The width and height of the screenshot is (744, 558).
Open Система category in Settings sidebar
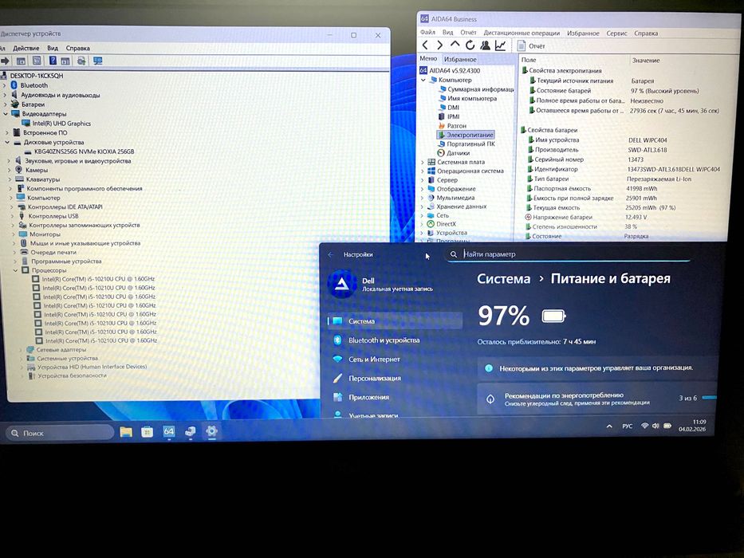(396, 321)
